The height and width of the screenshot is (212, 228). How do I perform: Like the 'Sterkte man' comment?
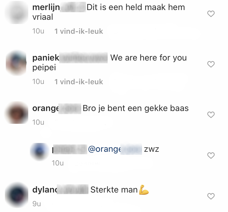(x=211, y=196)
